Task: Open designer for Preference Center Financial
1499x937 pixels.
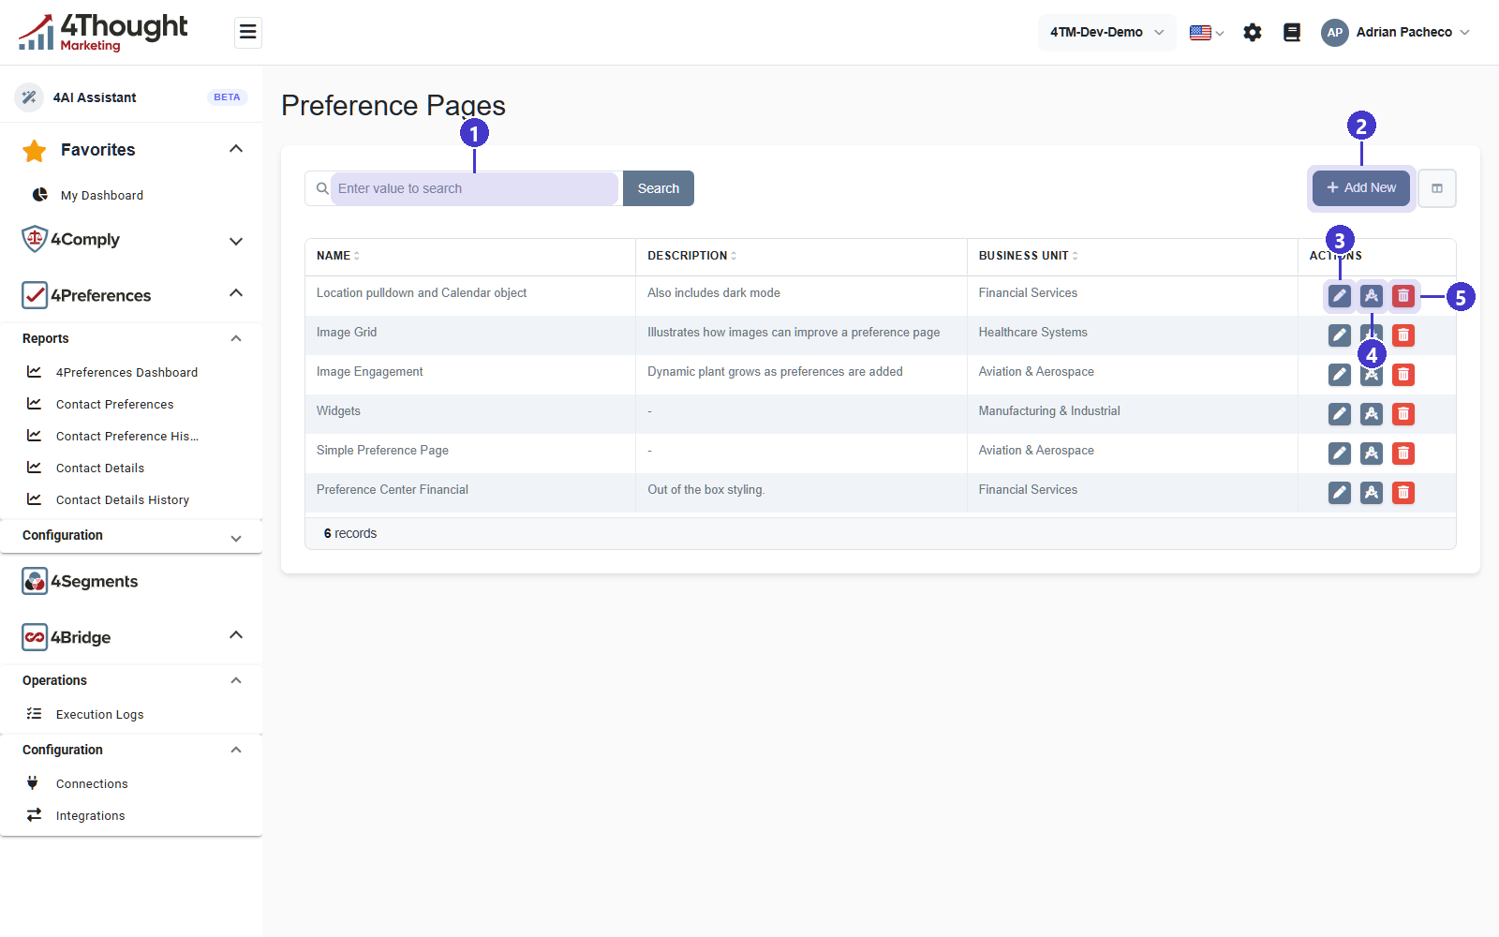Action: tap(1372, 493)
